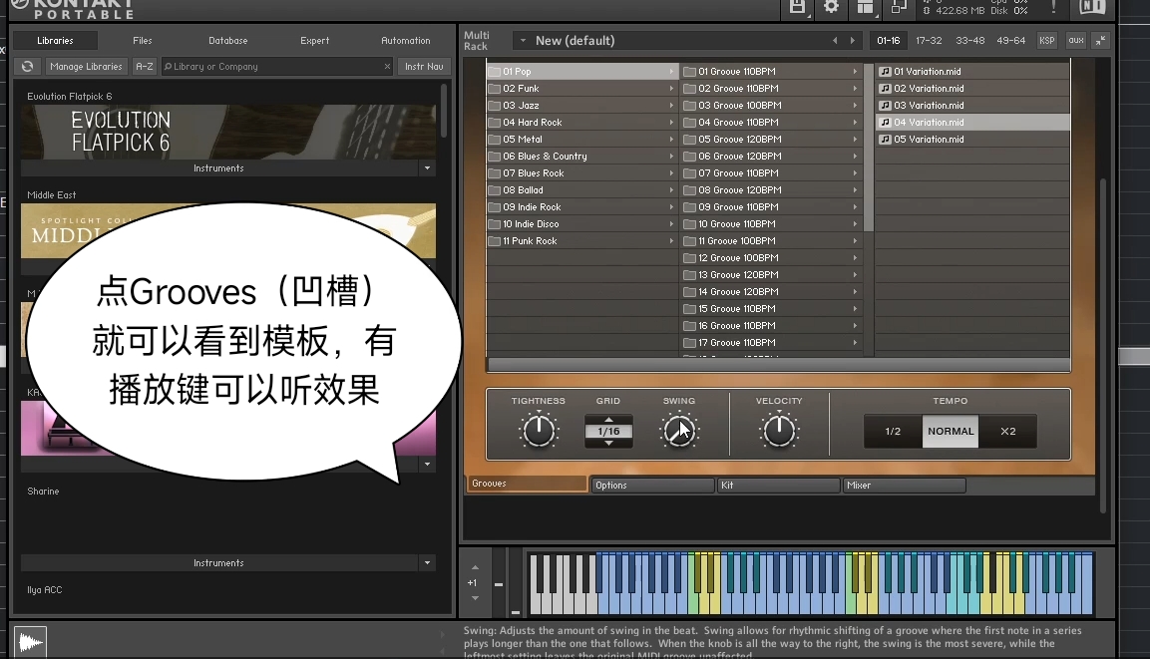Open the waveform info icon at bottom left
Screen dimensions: 1150x659
tap(30, 642)
